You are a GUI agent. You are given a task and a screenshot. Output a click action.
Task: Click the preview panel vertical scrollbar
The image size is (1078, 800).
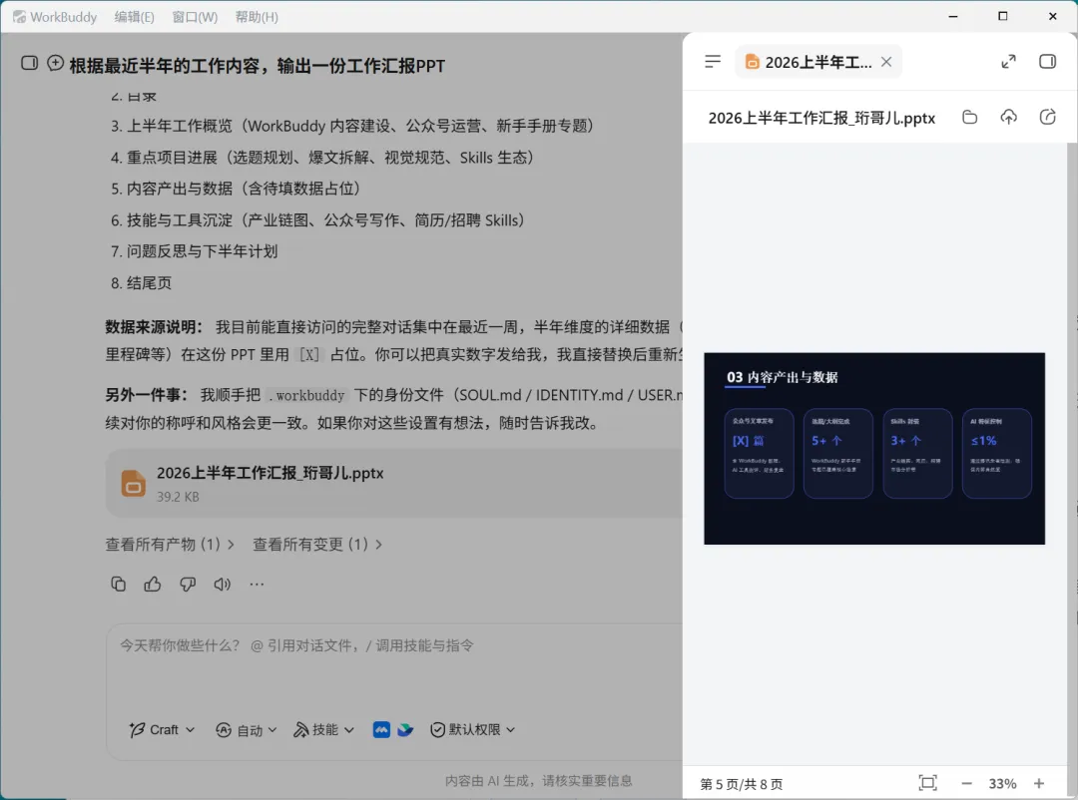1072,454
